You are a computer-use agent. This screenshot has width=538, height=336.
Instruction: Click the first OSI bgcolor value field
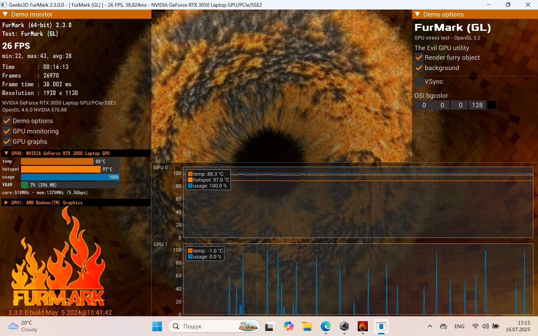[423, 105]
